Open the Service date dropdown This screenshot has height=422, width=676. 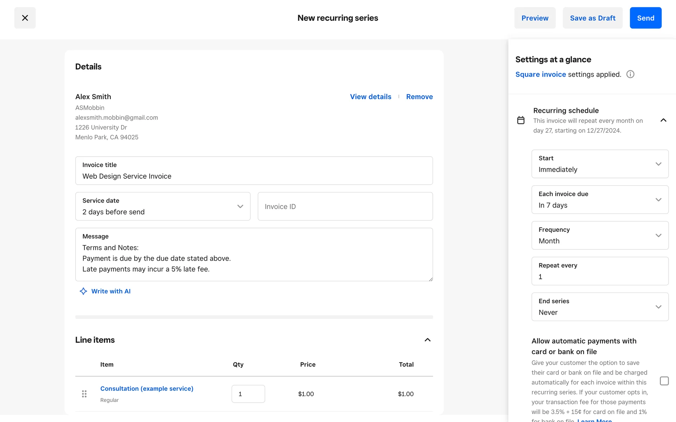163,206
